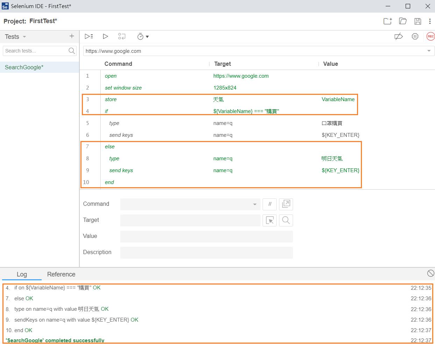Toggle the enable/disable command comment button
435x344 pixels.
click(x=270, y=204)
